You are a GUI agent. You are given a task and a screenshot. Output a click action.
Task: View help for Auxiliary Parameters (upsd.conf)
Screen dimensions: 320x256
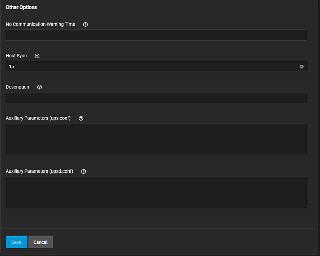(x=83, y=171)
